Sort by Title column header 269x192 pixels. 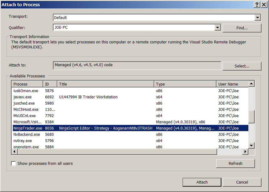click(x=105, y=84)
